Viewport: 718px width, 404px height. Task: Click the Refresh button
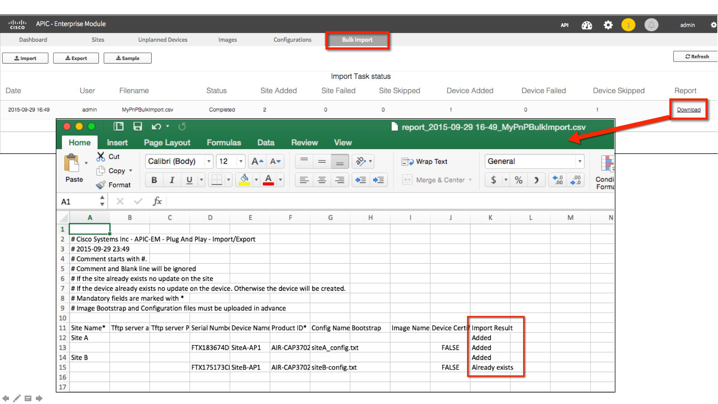tap(696, 56)
